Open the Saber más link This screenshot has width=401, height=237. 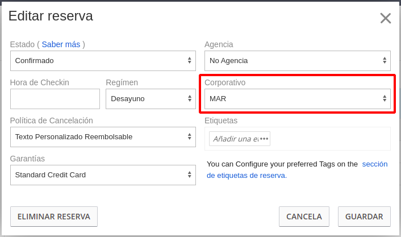(x=61, y=44)
